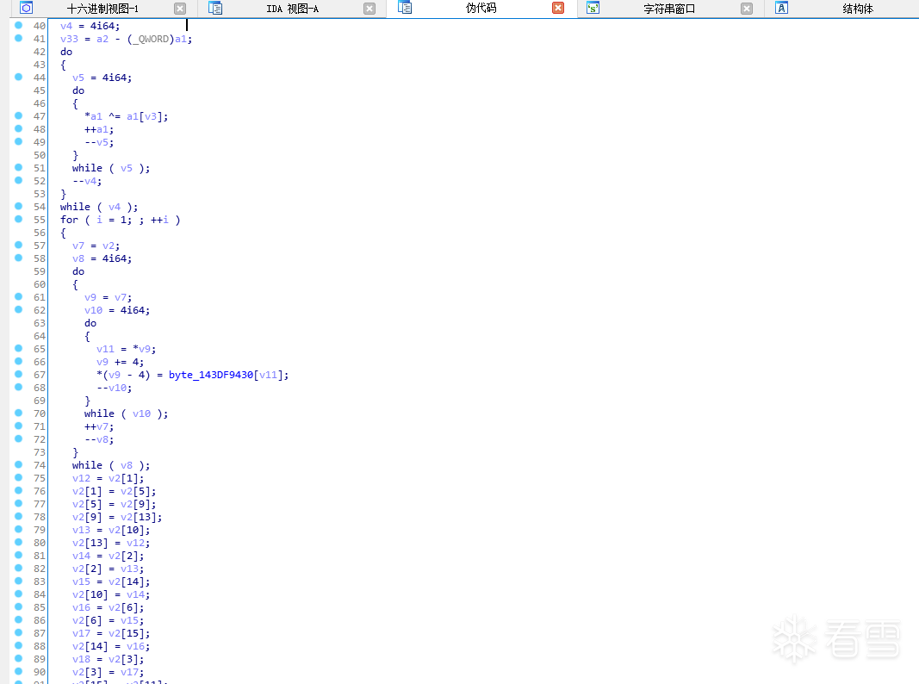The height and width of the screenshot is (684, 919).
Task: Switch to the IDA 视图-A tab
Action: [293, 9]
